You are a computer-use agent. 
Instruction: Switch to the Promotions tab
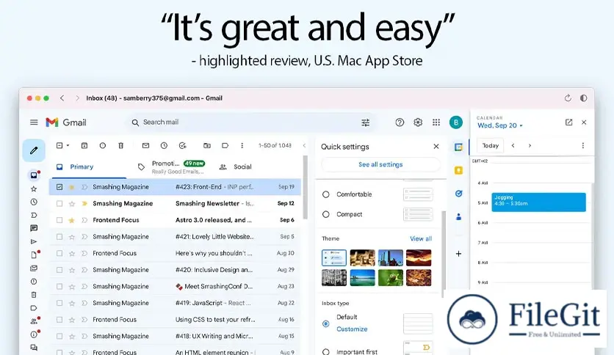[x=171, y=167]
